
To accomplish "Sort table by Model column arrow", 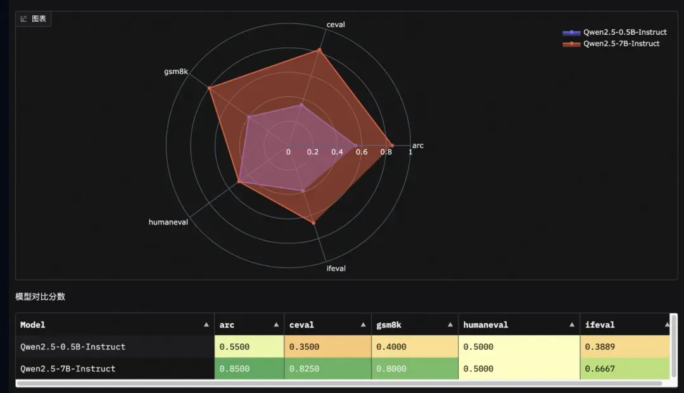I will 206,325.
